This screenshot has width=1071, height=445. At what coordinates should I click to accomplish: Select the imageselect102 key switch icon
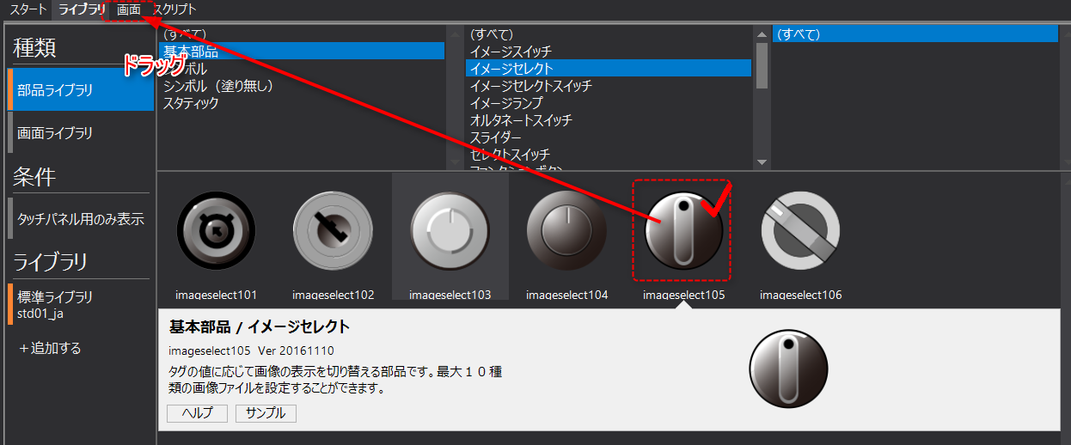[333, 229]
